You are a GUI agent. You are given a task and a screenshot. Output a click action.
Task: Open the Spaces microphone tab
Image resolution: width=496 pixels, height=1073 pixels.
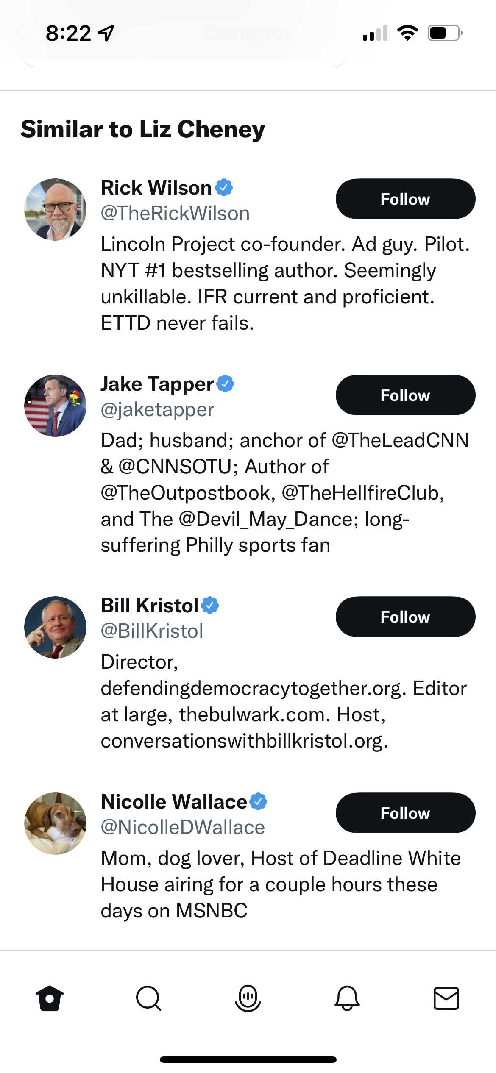248,998
